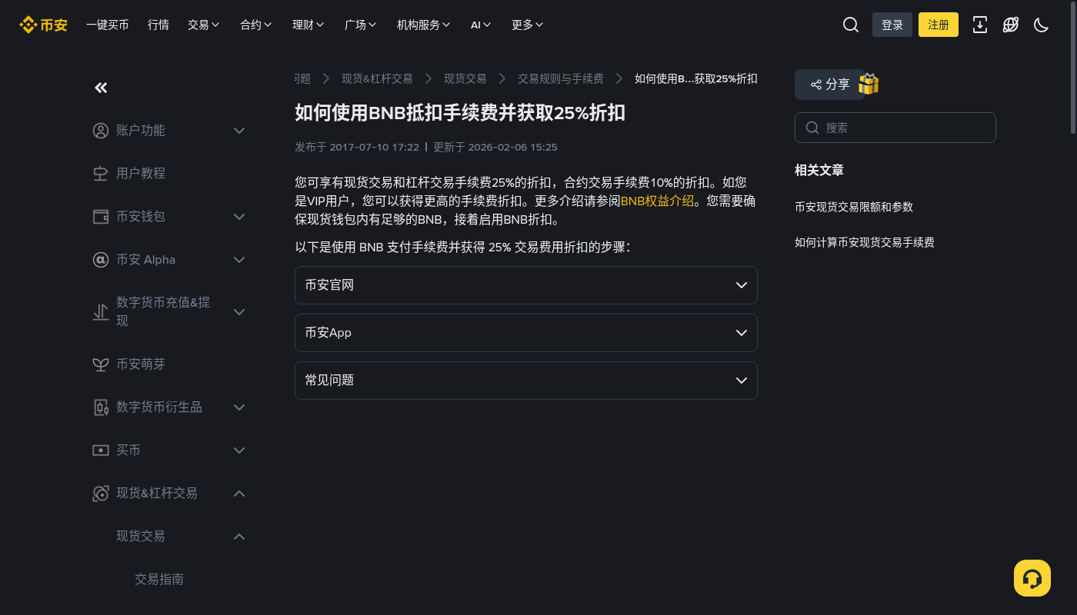Viewport: 1077px width, 615px height.
Task: Click the download app icon
Action: [x=980, y=25]
